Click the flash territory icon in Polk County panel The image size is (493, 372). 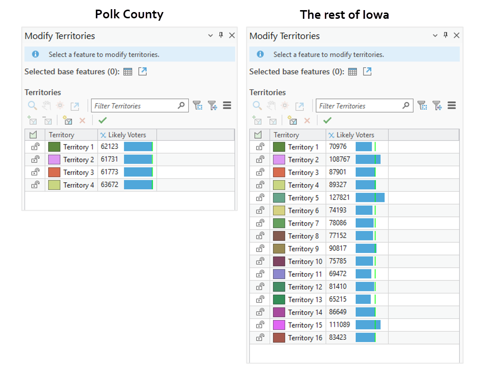point(60,106)
